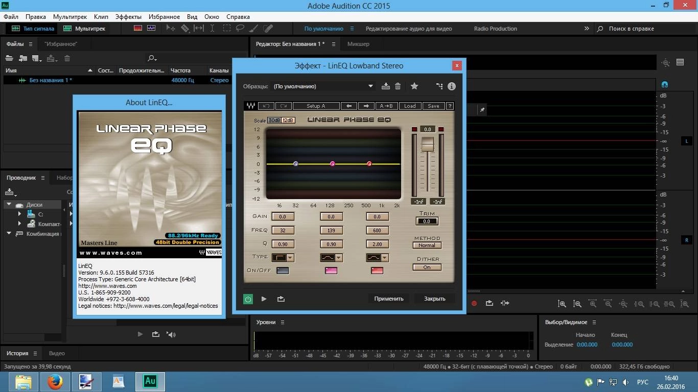Select the Razor tool in toolbar
This screenshot has height=392, width=698.
click(185, 29)
